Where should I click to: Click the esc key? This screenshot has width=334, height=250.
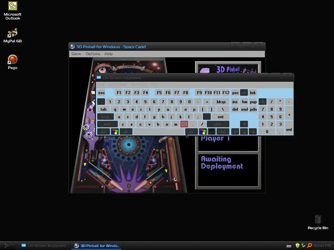coord(101,93)
